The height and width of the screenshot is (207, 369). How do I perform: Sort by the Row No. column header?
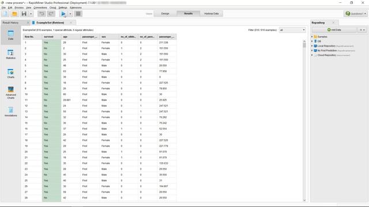(32, 37)
